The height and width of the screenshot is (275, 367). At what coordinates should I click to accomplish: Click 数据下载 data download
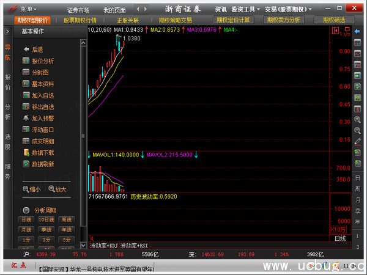click(x=38, y=152)
